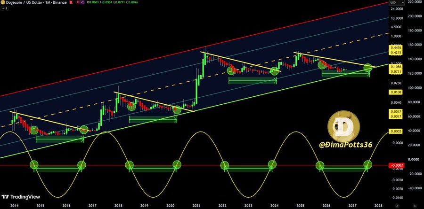Click the purple triangle icon in the header
This screenshot has width=424, height=209.
pos(82,2)
